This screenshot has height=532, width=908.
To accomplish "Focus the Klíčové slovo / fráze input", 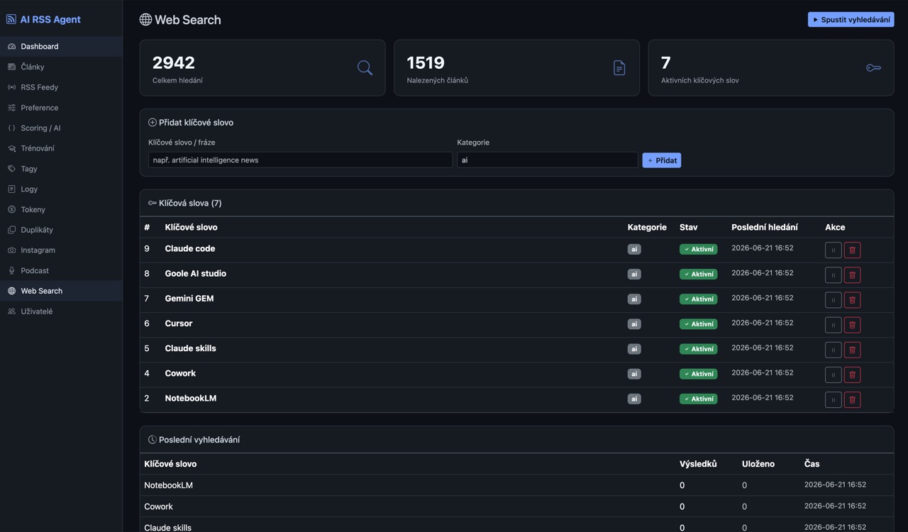I will coord(300,160).
